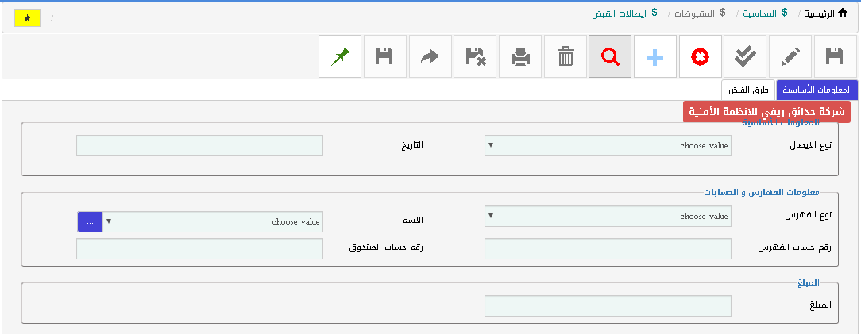The width and height of the screenshot is (861, 334).
Task: Click the green pin icon in the toolbar
Action: click(340, 56)
